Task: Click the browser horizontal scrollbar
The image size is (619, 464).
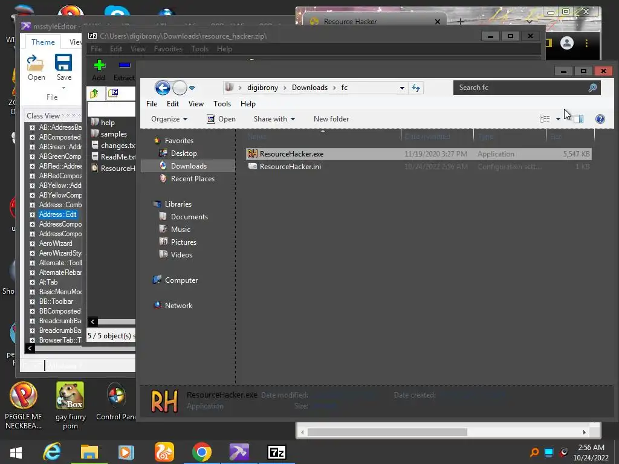Action: 387,433
